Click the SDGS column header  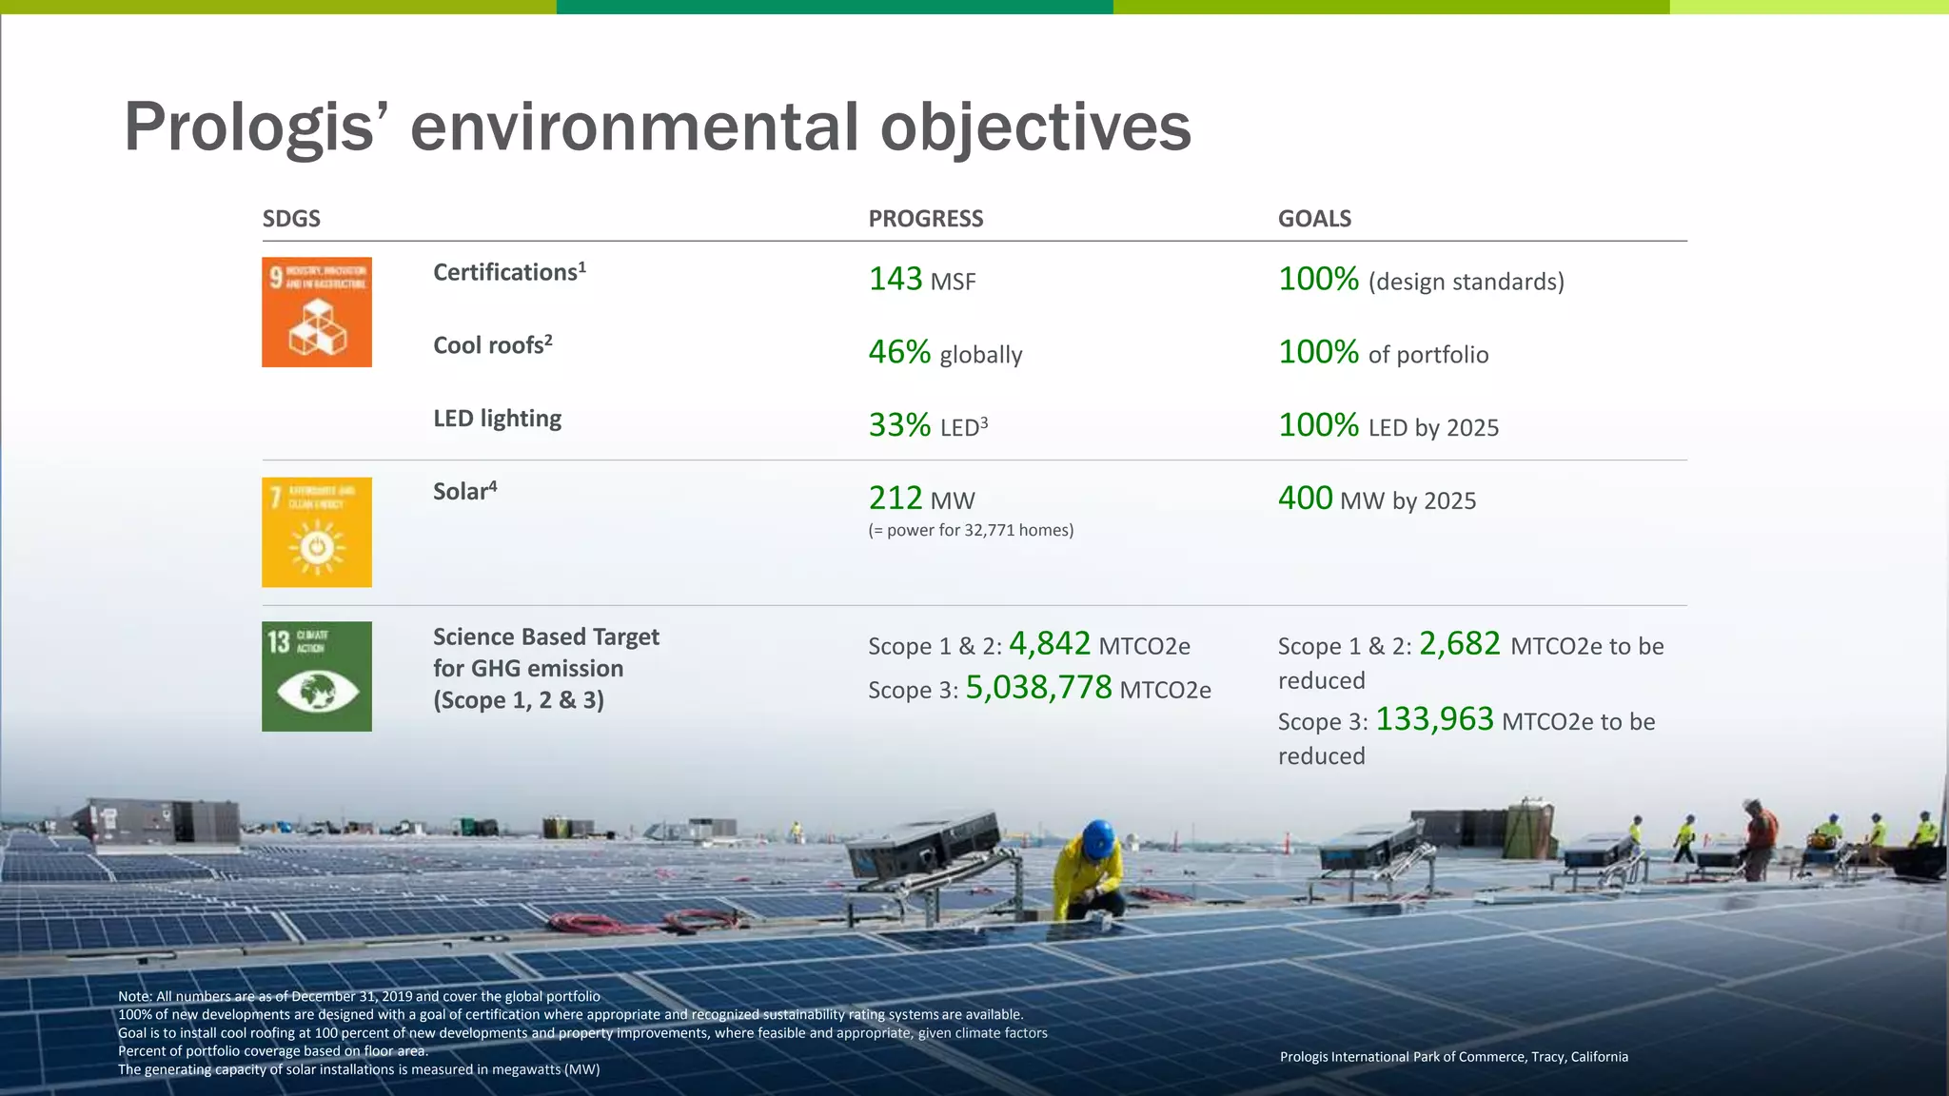pyautogui.click(x=291, y=219)
